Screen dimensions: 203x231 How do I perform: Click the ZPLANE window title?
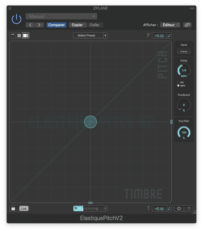pyautogui.click(x=100, y=8)
